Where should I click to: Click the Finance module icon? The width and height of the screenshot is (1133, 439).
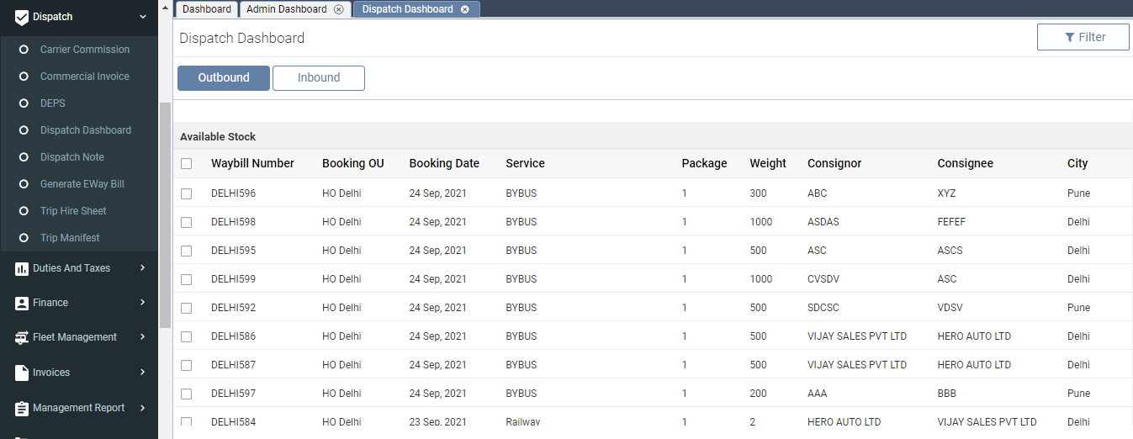click(x=22, y=303)
